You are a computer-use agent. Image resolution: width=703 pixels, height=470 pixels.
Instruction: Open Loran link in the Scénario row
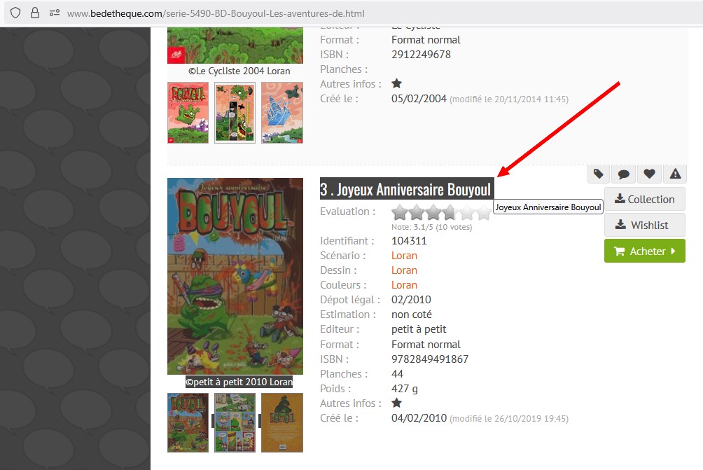[x=405, y=256]
